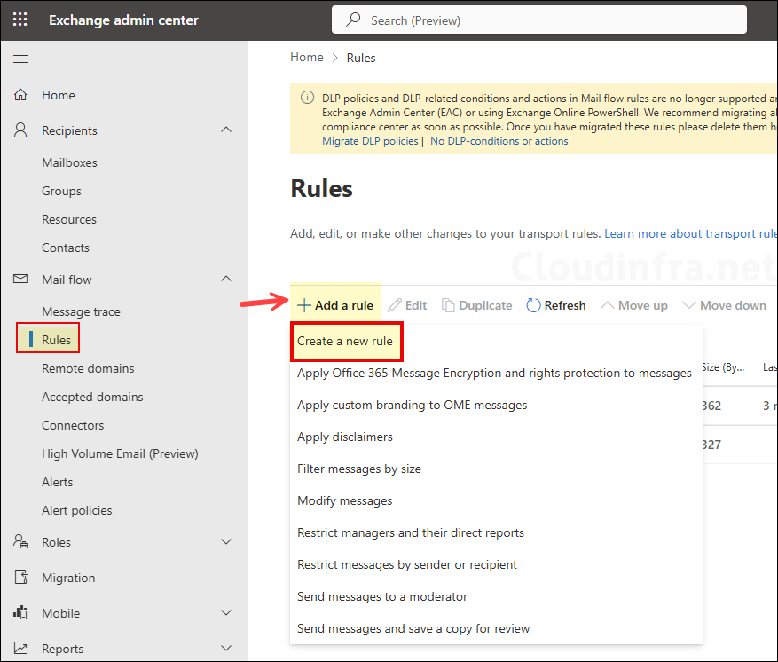The height and width of the screenshot is (662, 778).
Task: Click the Reports icon in the sidebar
Action: (20, 648)
